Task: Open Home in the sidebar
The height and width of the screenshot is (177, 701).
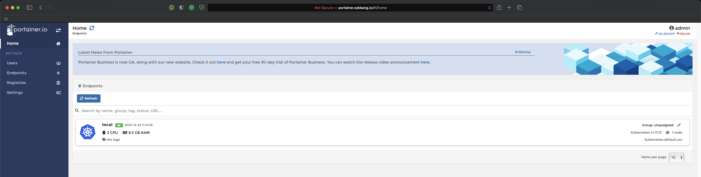Action: 13,43
